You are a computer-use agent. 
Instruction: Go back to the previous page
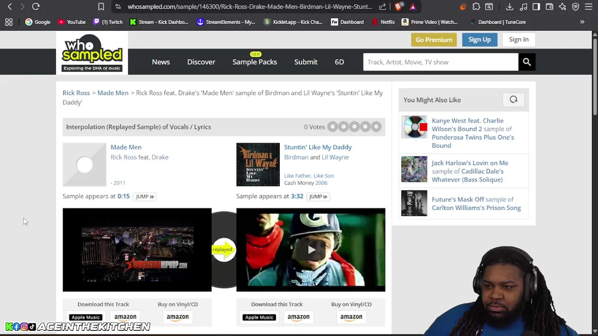(x=10, y=7)
